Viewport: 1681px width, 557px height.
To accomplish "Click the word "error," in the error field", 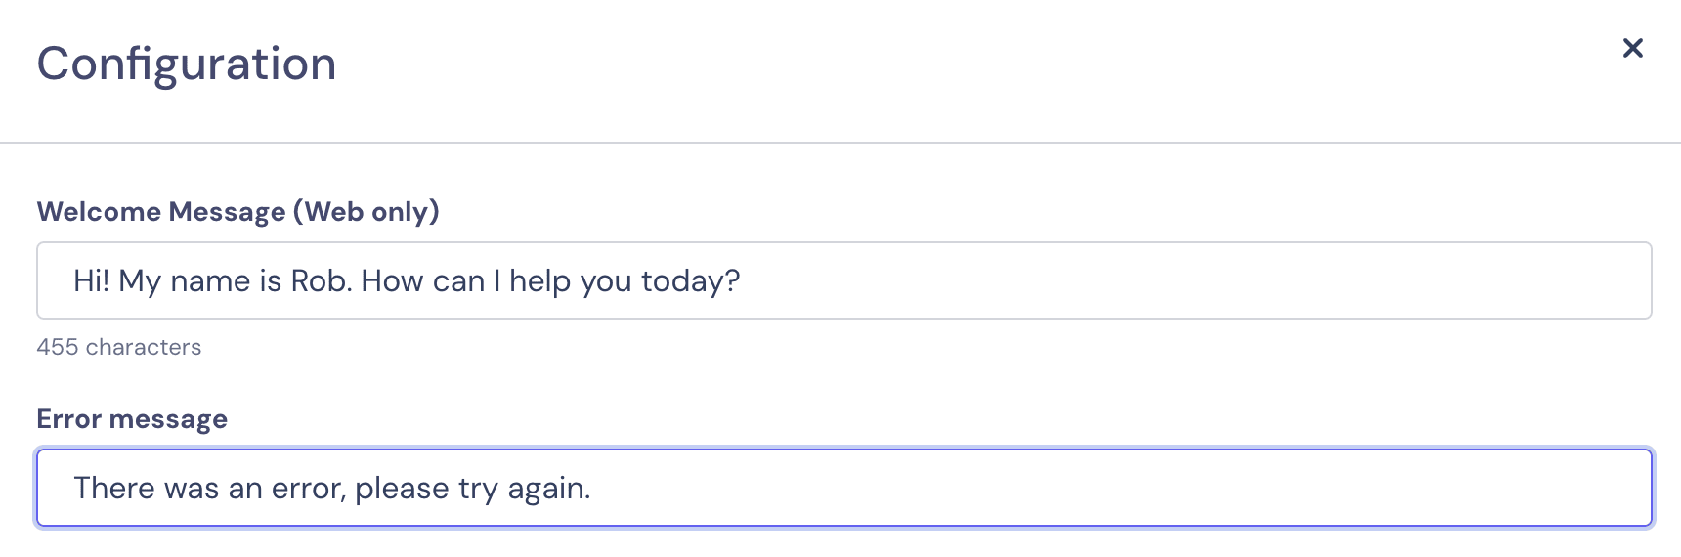I will point(309,489).
